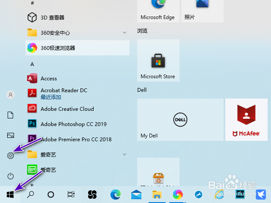271x203 pixels.
Task: Open Access from the app list
Action: (x=77, y=78)
